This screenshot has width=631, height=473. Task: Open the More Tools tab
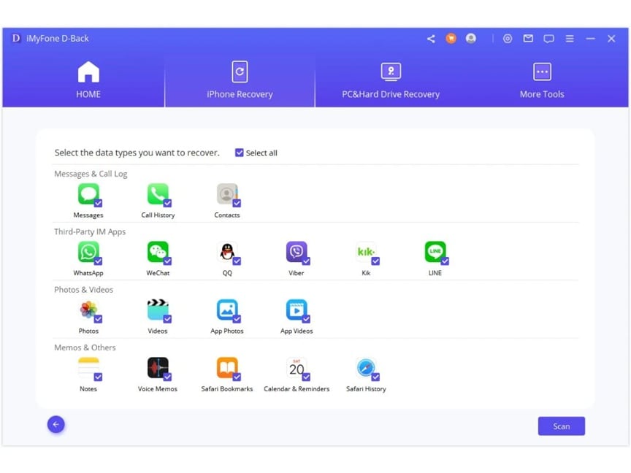coord(542,80)
